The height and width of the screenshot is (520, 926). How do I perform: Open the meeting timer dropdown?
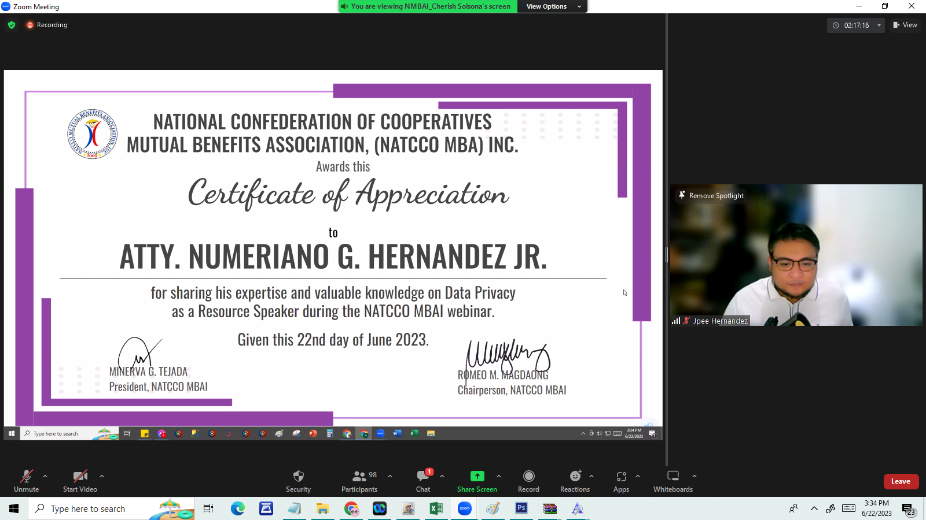click(x=879, y=25)
